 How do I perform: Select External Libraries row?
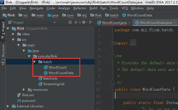pos(50,106)
